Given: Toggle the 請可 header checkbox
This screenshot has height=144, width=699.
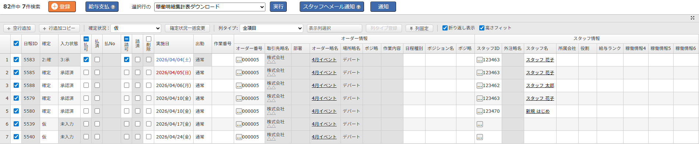Looking at the screenshot, I should 127,39.
